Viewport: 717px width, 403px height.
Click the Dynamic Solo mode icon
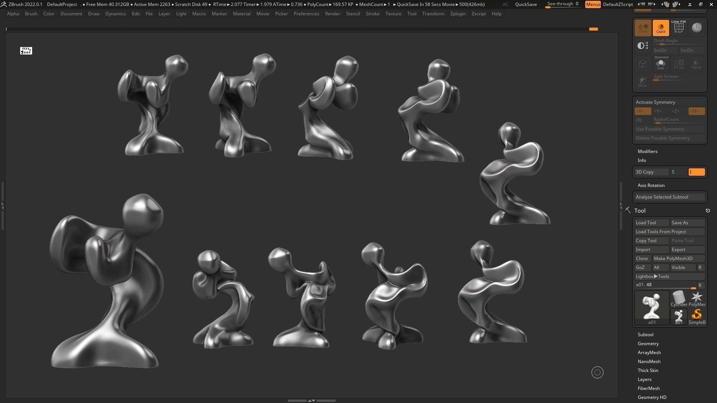(661, 63)
